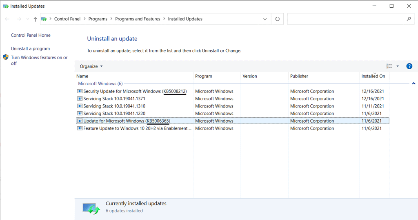
Task: Change view using the view icon
Action: click(389, 66)
